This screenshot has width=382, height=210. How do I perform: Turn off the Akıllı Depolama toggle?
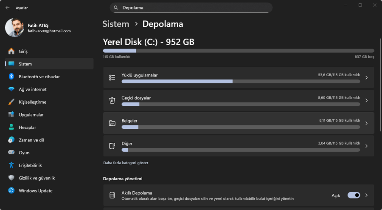tap(354, 195)
